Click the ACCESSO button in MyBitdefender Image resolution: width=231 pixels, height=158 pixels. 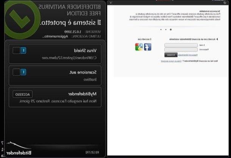[x=23, y=94]
